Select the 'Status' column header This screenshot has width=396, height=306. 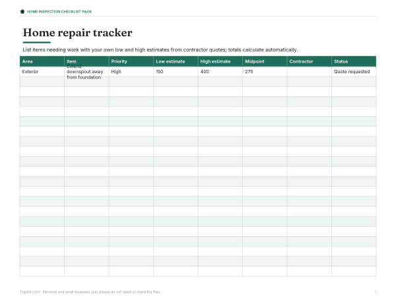coord(354,61)
